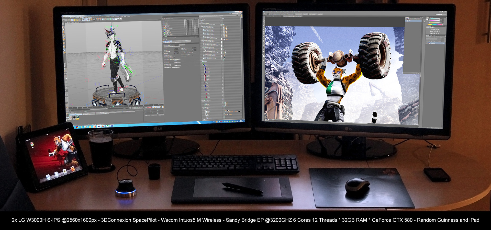Viewport: 491px width, 230px height.
Task: Click the Background layer thumbnail
Action: point(429,43)
